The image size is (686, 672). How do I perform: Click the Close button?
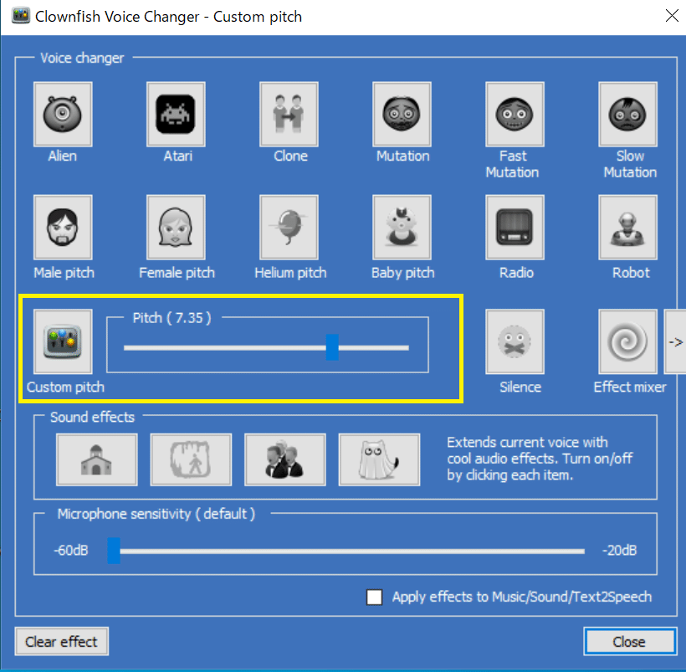point(630,641)
